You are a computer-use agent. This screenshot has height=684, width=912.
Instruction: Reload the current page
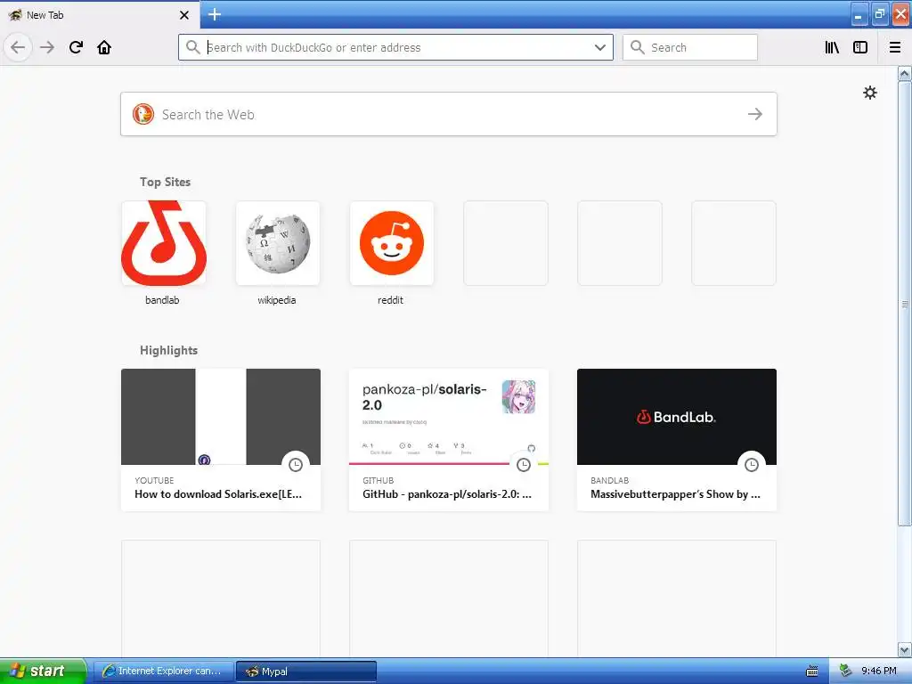(76, 47)
